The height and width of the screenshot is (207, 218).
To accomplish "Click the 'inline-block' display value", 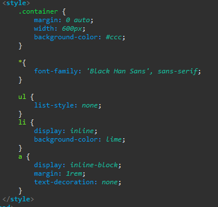I will pos(94,165).
